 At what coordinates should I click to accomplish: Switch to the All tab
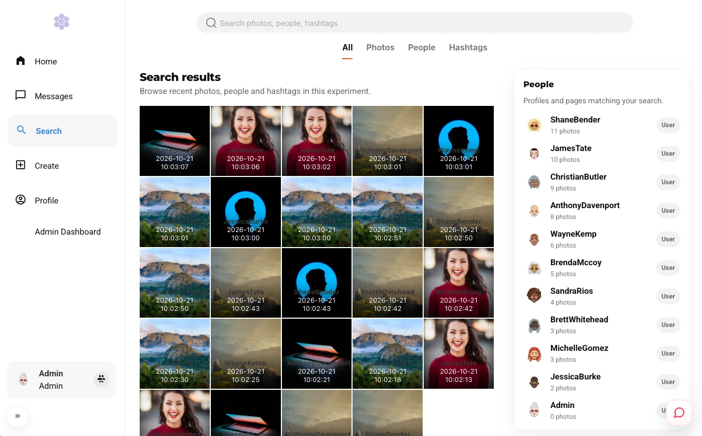coord(347,47)
